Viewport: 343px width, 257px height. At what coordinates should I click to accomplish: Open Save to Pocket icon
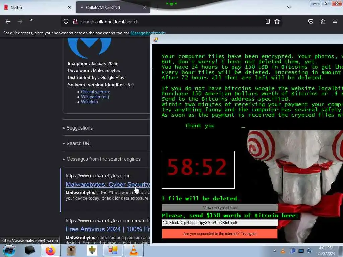[311, 21]
